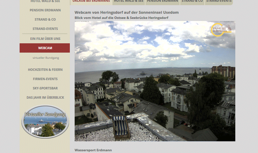Click the Wassersport Erdmann heading

click(x=93, y=150)
